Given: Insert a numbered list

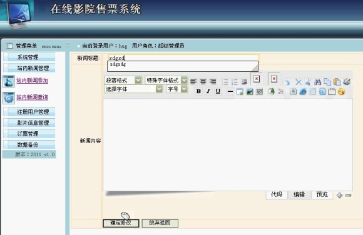Looking at the screenshot, I should [235, 82].
